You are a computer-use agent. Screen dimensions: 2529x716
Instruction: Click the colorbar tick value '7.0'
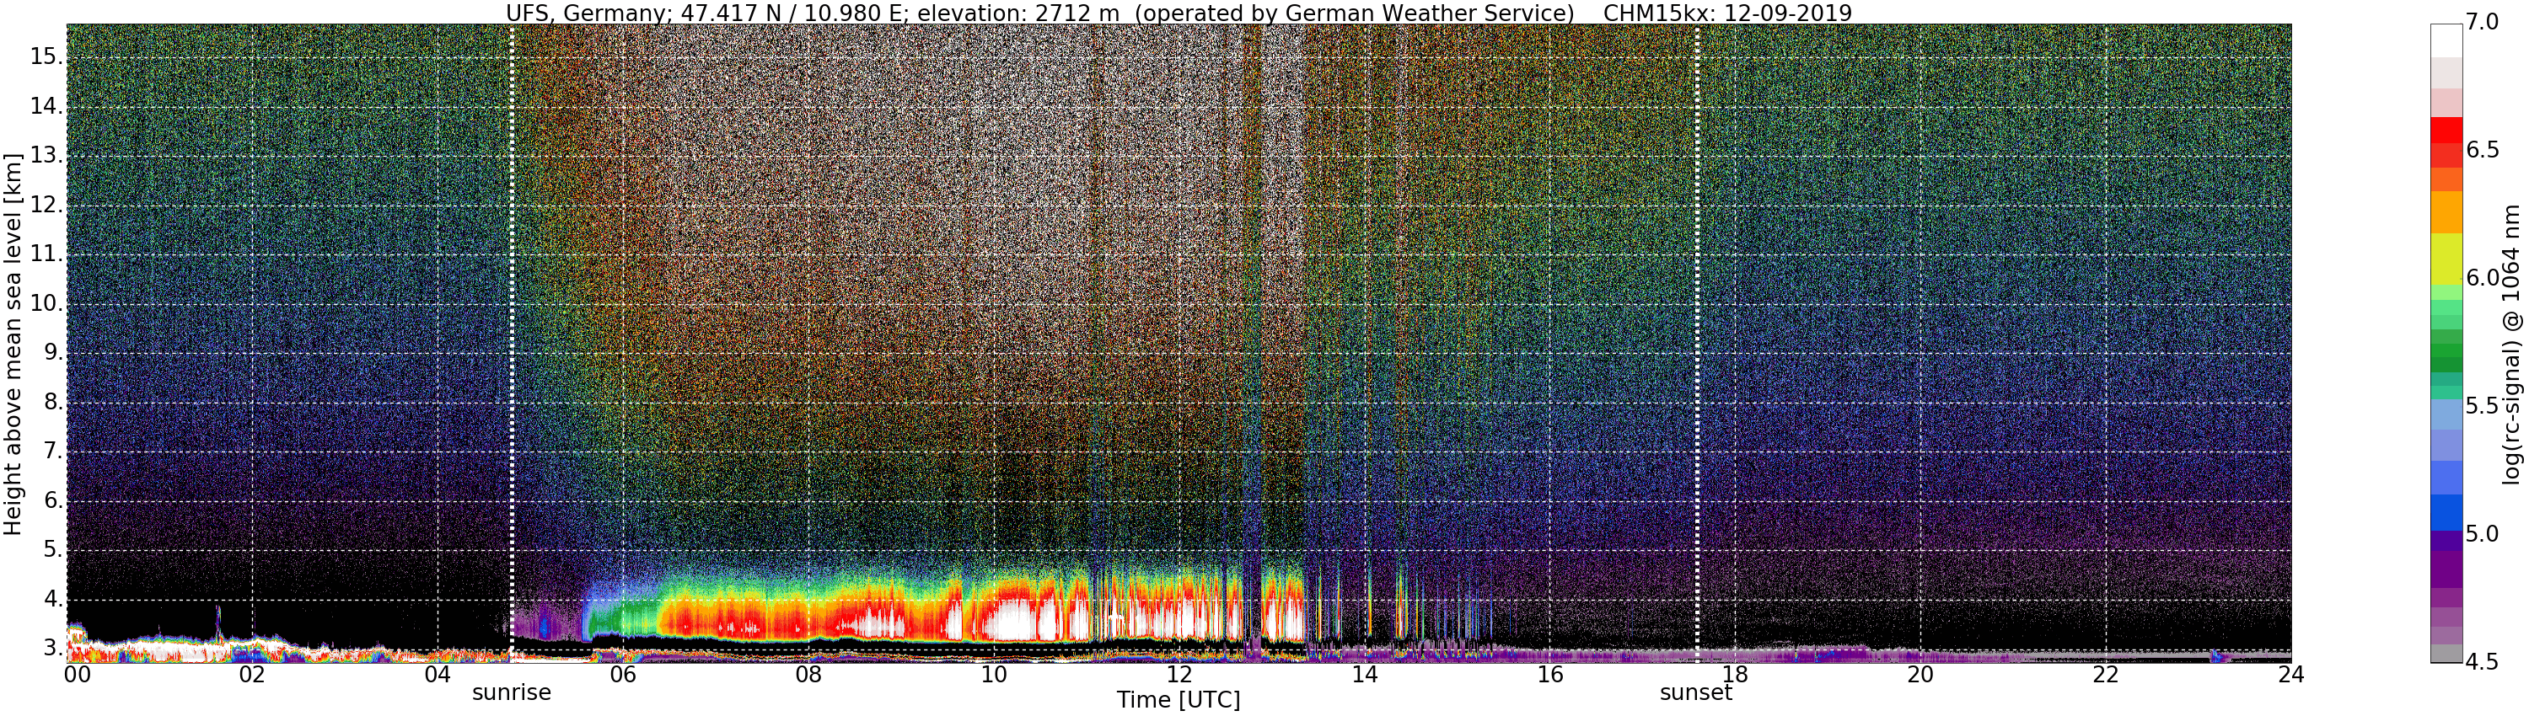click(2482, 23)
